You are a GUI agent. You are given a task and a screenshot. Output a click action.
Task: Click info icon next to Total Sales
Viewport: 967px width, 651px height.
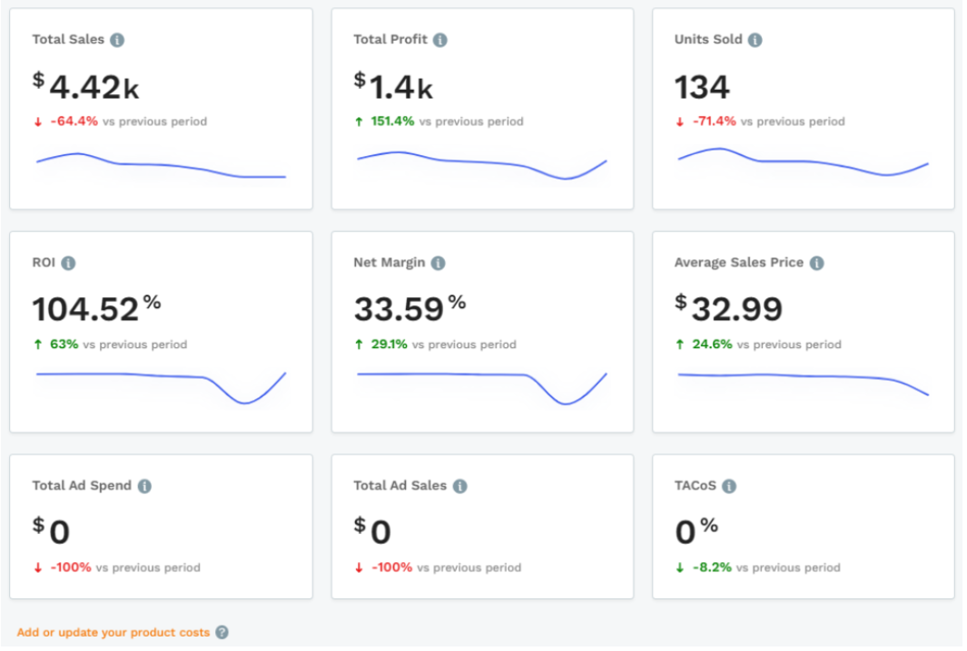point(117,40)
